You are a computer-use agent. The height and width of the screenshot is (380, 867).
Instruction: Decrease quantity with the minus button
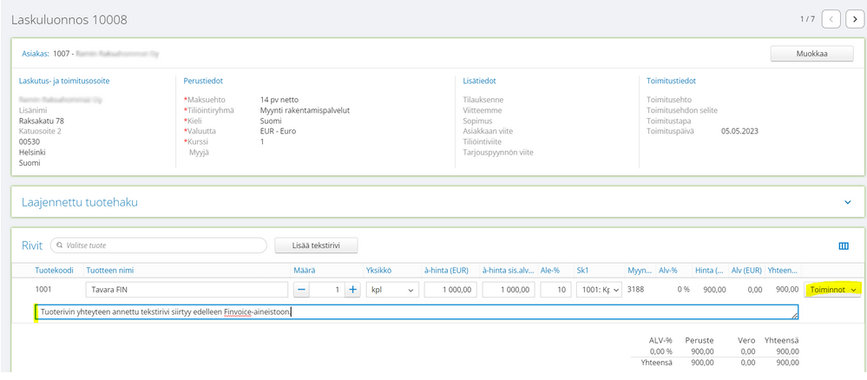click(x=301, y=289)
